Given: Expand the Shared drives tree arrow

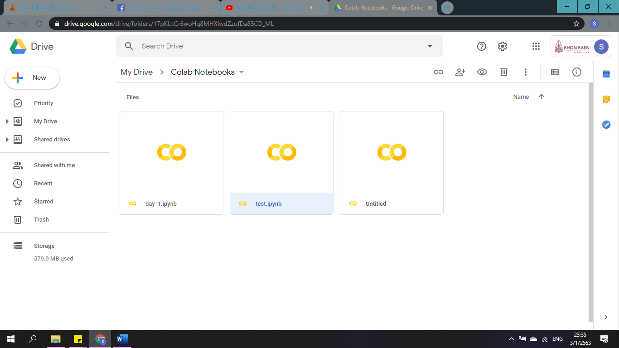Looking at the screenshot, I should click(7, 140).
